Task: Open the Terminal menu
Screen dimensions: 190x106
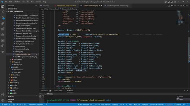Action: [x=38, y=2]
